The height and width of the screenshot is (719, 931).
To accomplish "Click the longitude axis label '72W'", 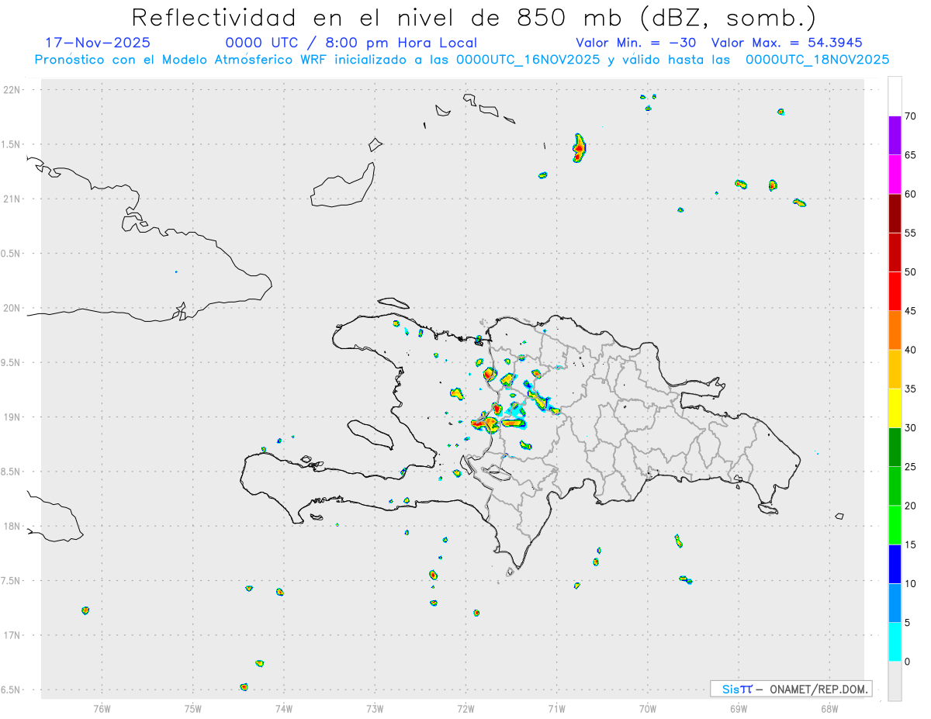I will pyautogui.click(x=465, y=708).
